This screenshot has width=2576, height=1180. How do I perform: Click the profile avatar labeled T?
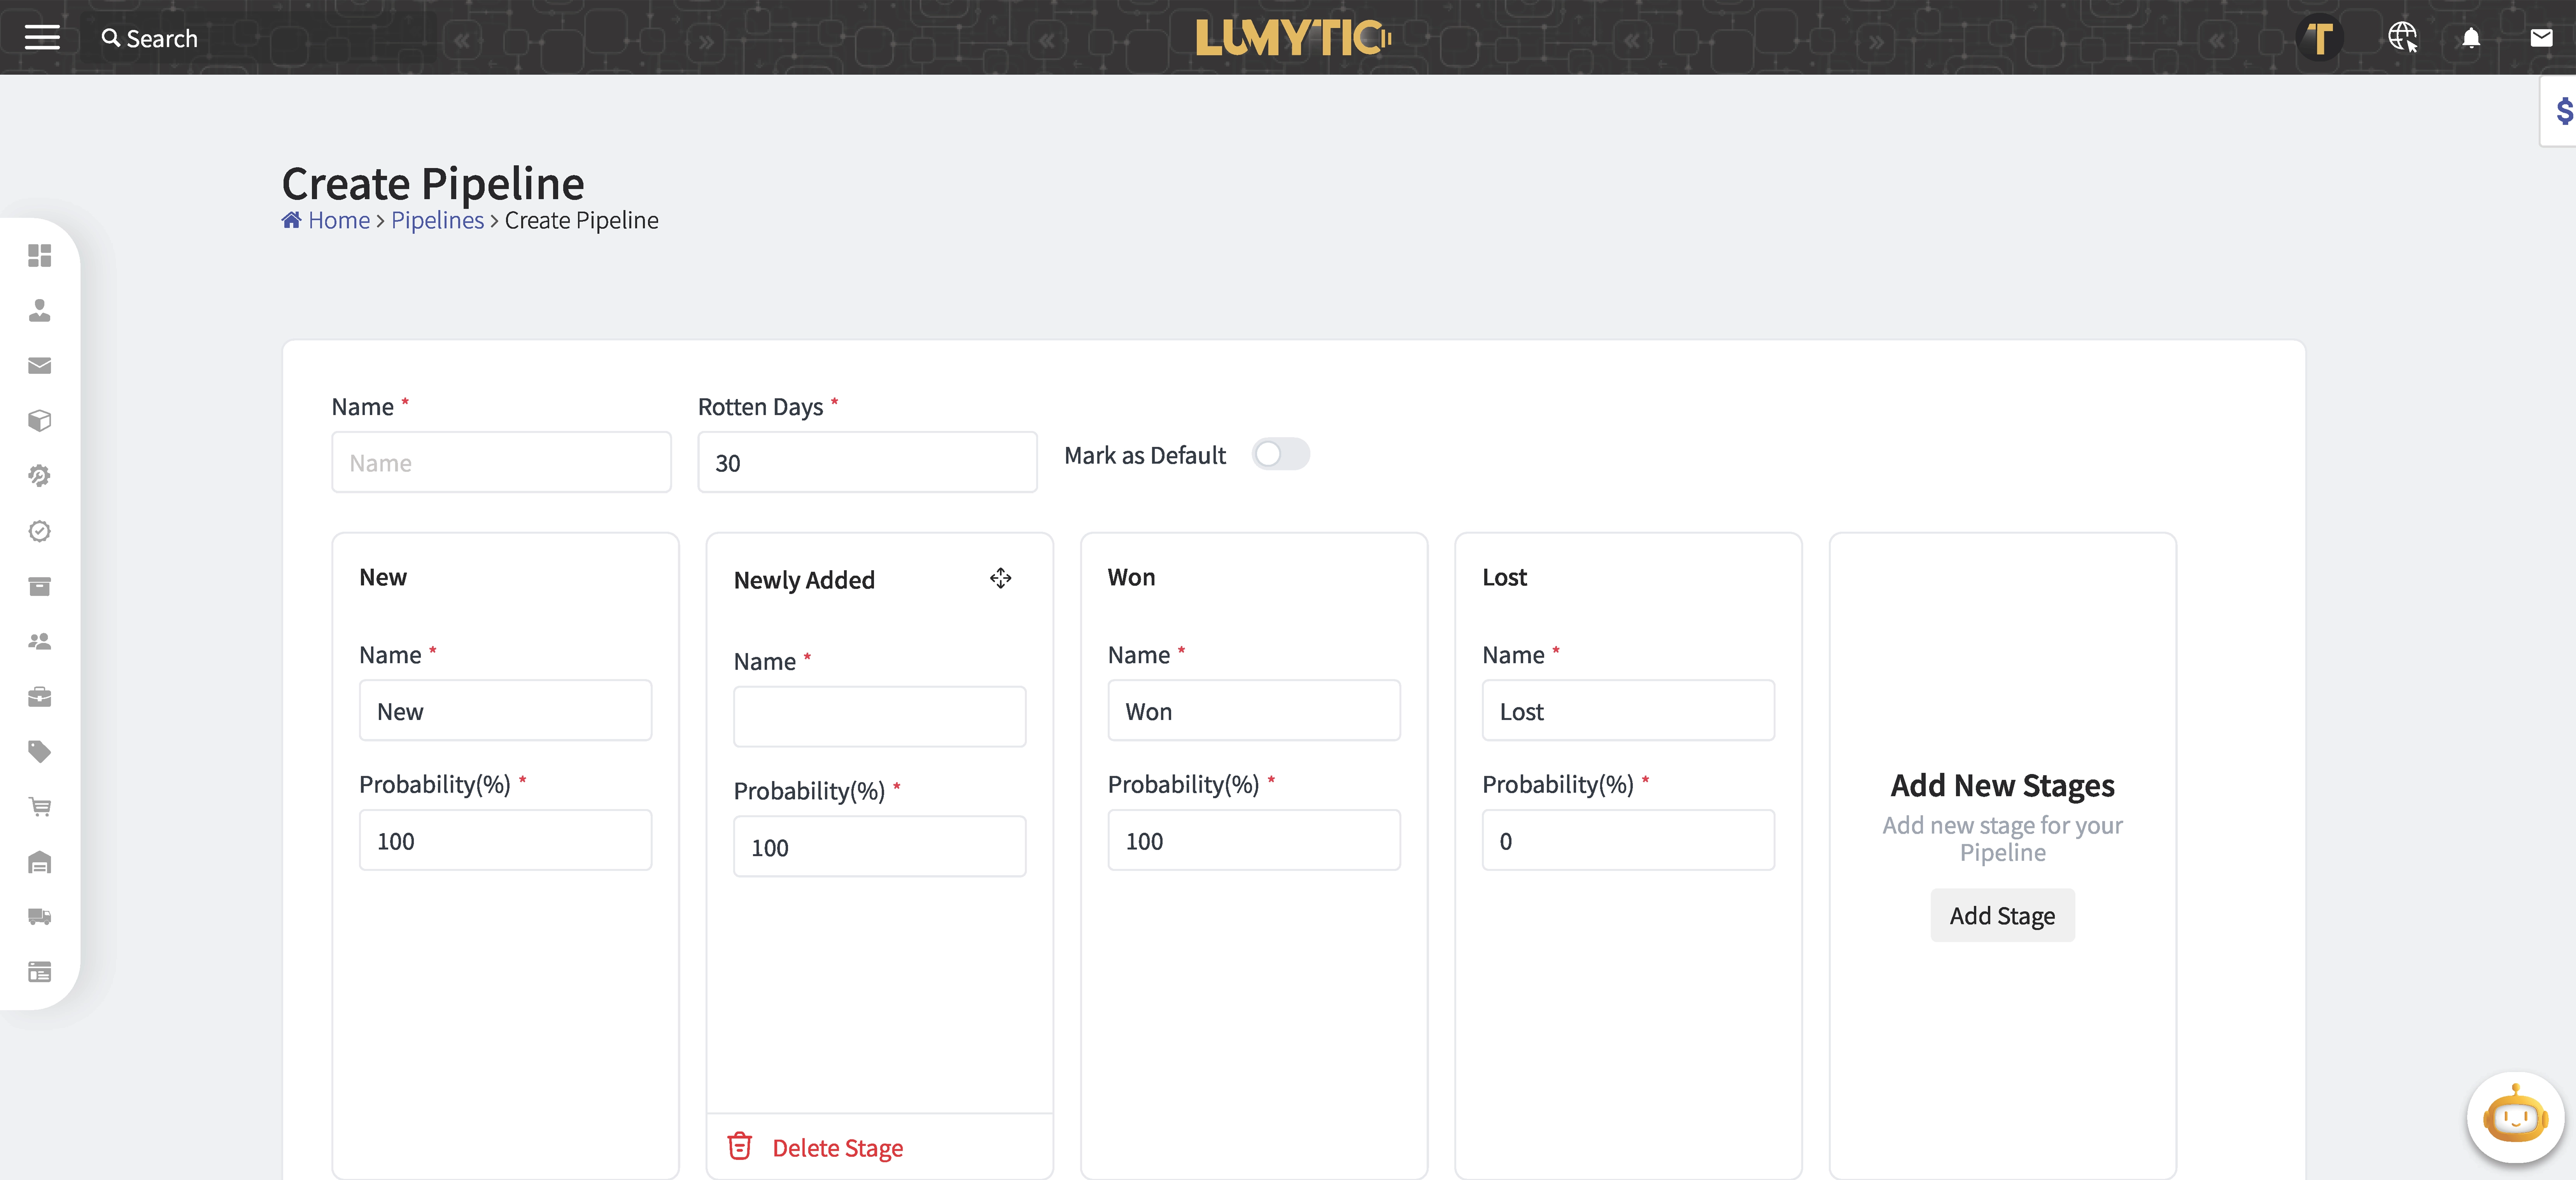2320,38
